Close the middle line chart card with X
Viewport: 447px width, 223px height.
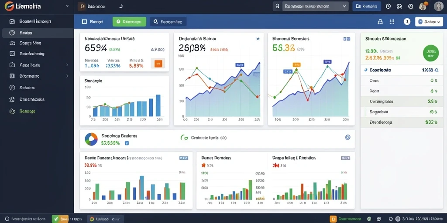click(x=258, y=39)
